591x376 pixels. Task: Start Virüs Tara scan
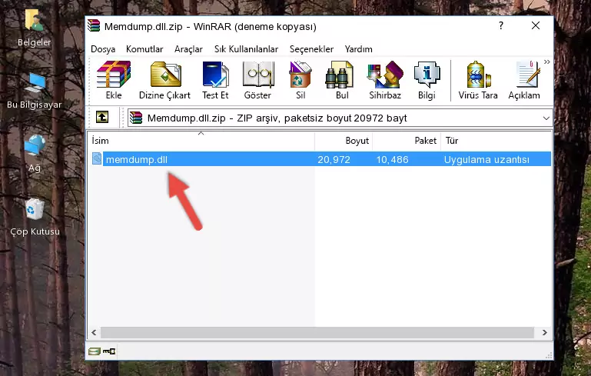478,80
